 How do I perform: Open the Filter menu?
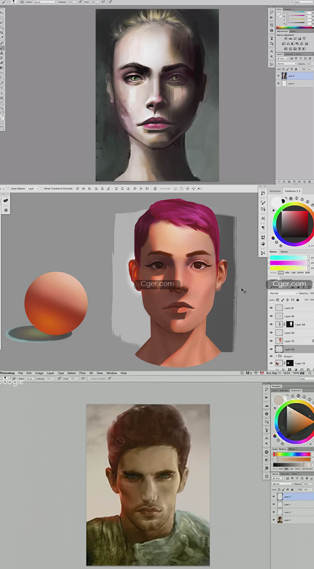point(82,373)
